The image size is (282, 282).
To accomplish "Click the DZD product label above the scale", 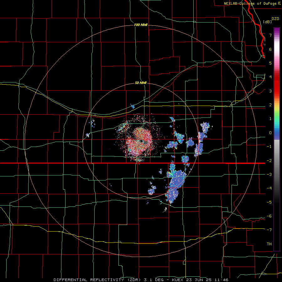I will (x=275, y=19).
